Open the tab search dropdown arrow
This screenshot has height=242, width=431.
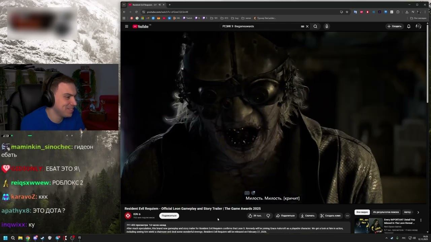pyautogui.click(x=124, y=5)
